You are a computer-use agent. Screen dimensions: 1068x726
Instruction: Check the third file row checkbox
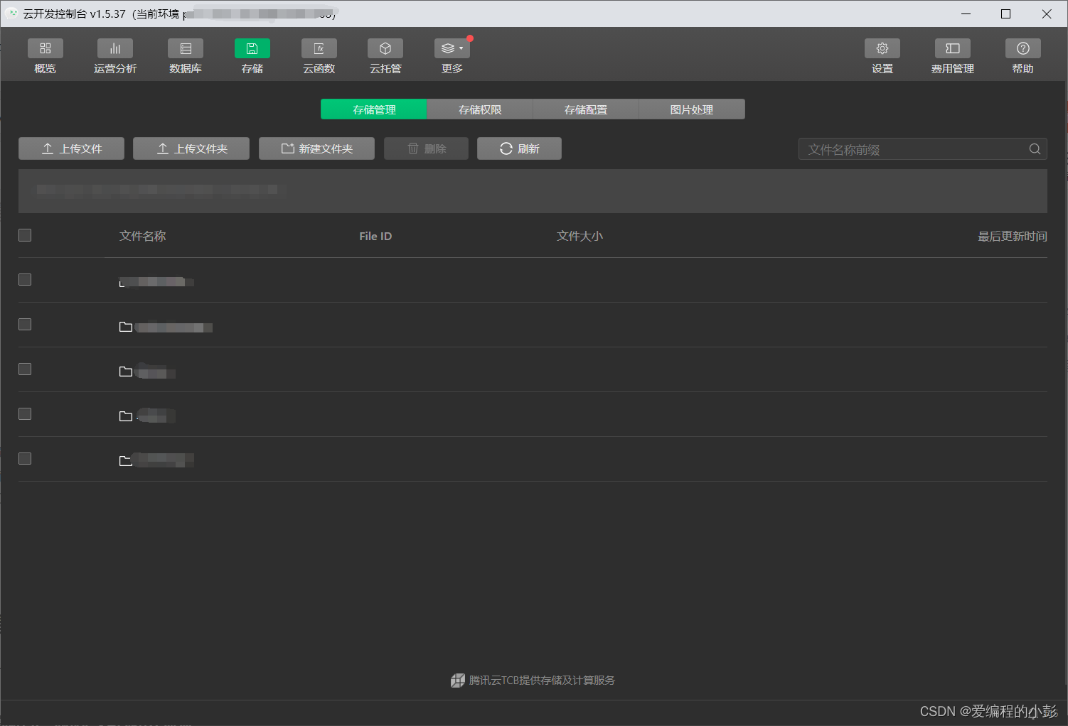point(25,369)
